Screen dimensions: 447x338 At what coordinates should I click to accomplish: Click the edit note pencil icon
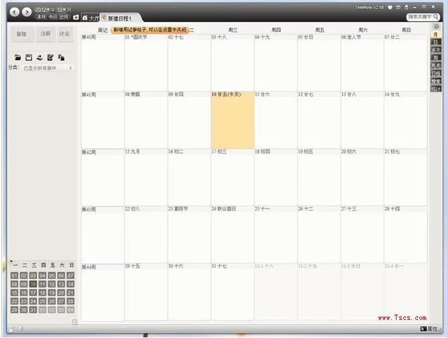pos(50,58)
